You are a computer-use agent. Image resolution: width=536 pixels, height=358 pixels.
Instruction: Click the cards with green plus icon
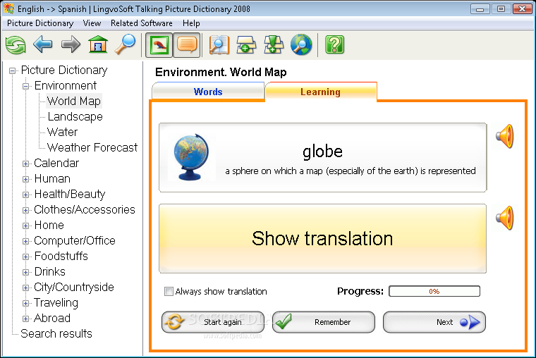[246, 45]
